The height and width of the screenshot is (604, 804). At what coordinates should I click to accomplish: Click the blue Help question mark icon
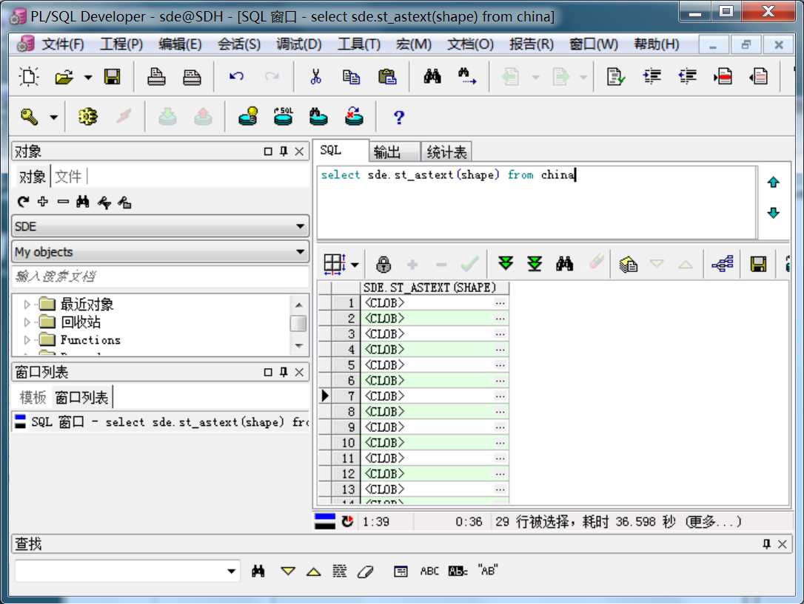[x=399, y=118]
